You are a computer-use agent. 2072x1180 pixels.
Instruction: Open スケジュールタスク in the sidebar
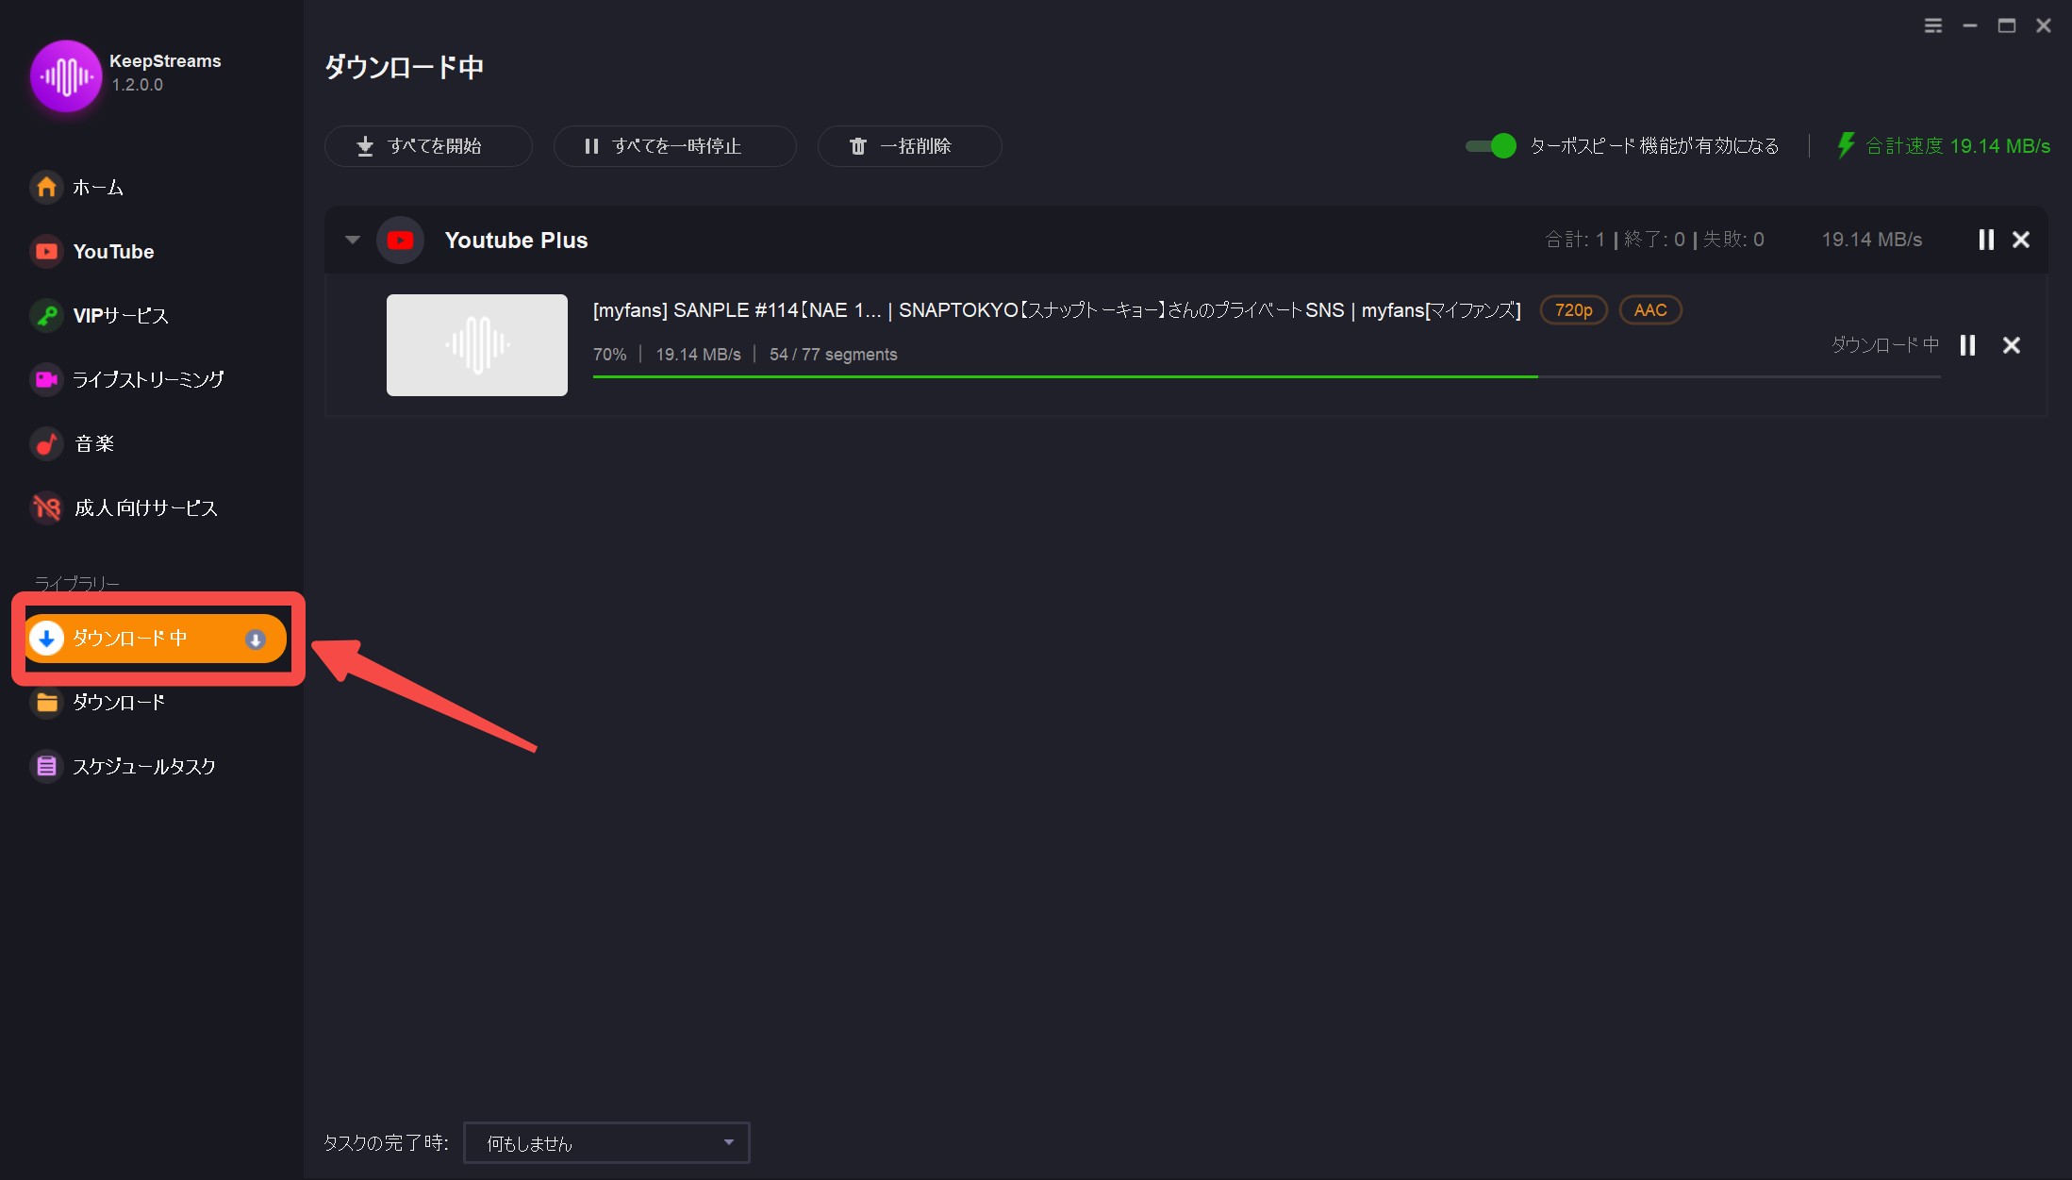click(143, 767)
